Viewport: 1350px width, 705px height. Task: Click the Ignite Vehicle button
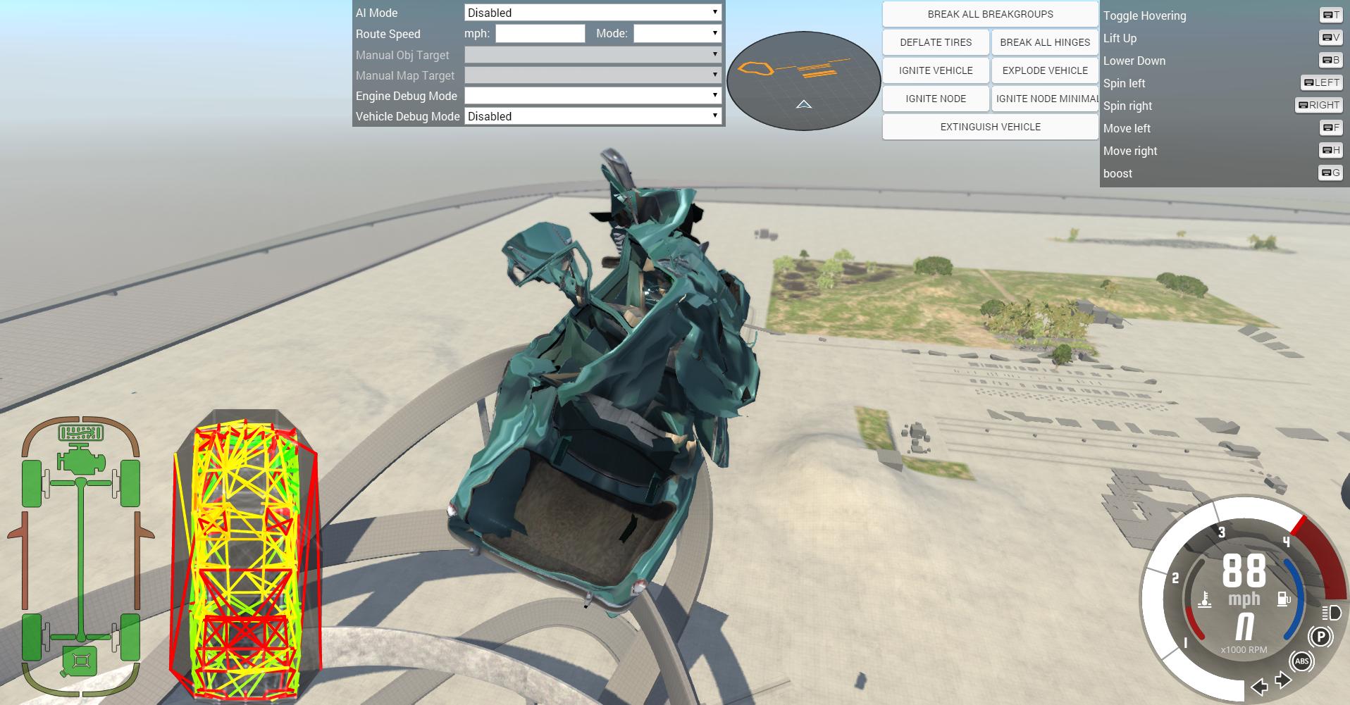[x=936, y=70]
